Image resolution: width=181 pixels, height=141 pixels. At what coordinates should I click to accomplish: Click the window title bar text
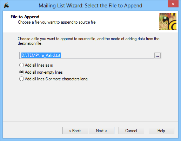click(90, 6)
